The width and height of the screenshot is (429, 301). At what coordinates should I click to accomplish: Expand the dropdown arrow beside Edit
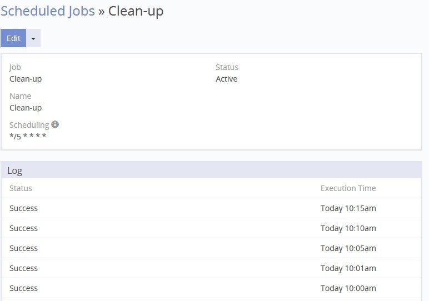(x=33, y=38)
